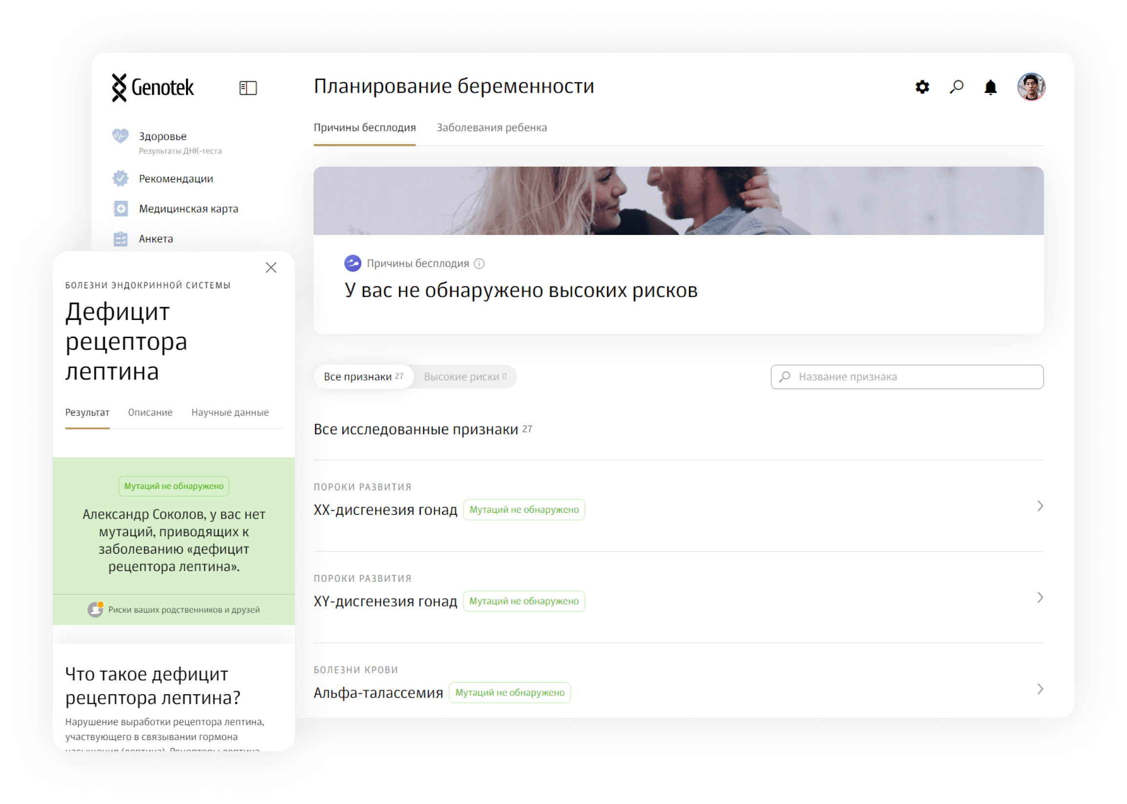Screen dimensions: 1127x804
Task: Toggle filter to Высокие риски
Action: [464, 377]
